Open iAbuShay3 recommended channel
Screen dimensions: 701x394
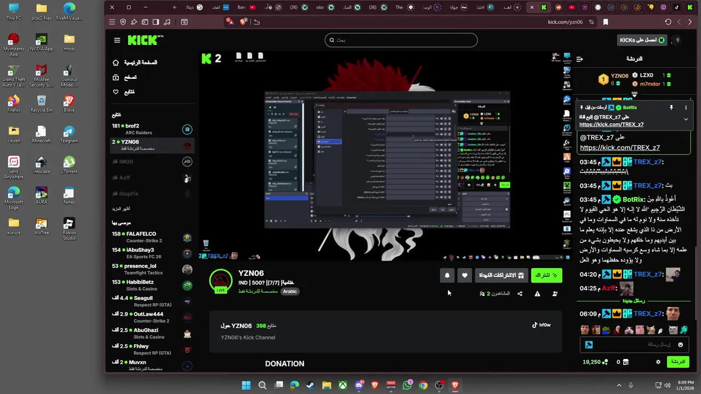[152, 253]
